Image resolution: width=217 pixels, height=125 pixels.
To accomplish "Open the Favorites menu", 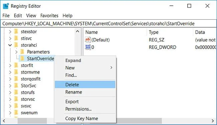I will point(49,16).
